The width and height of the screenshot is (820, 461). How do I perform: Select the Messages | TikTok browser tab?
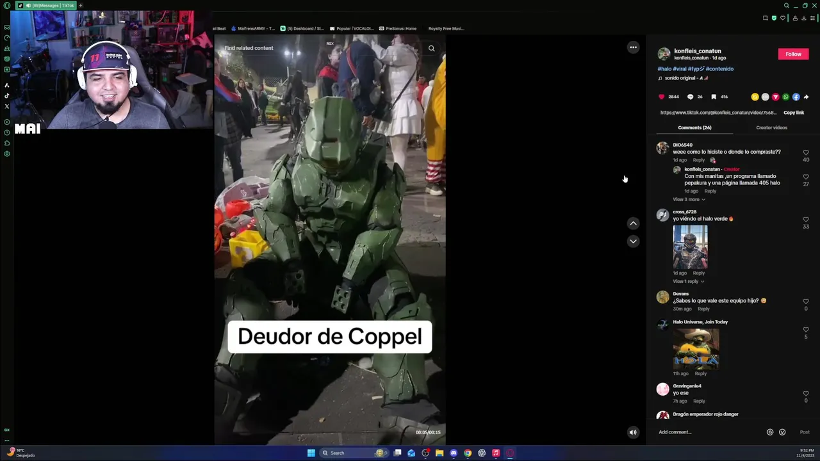click(x=46, y=5)
